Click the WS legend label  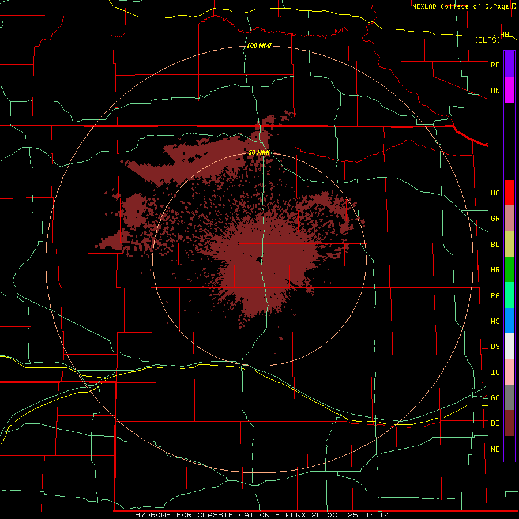495,321
